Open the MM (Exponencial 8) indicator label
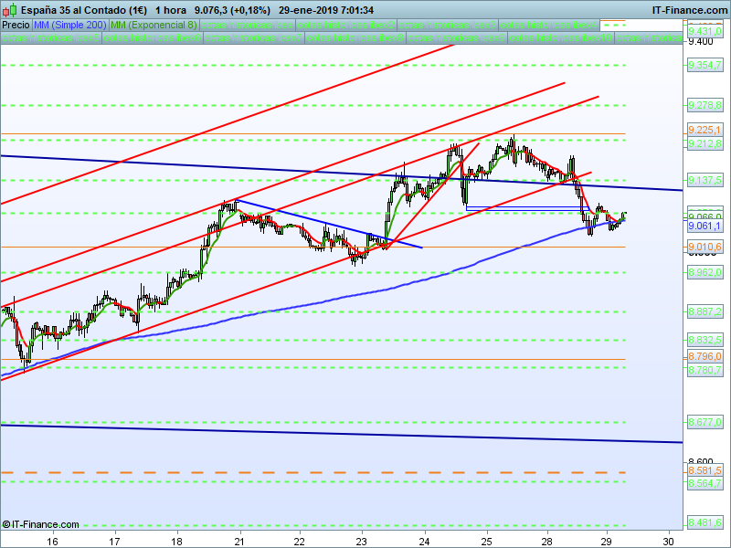Viewport: 731px width, 548px height. (x=154, y=26)
